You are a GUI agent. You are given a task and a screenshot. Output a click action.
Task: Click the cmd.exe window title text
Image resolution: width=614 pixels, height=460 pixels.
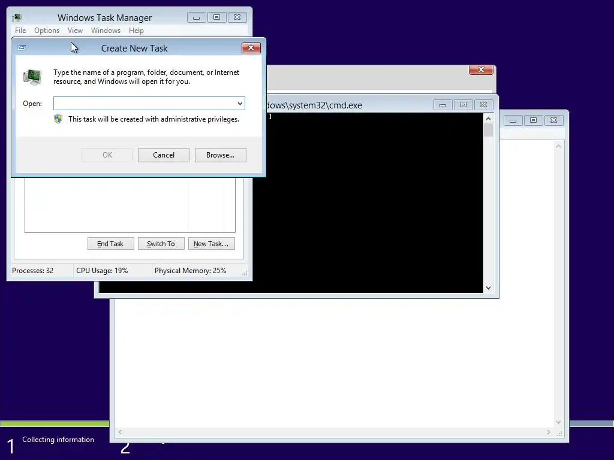pyautogui.click(x=314, y=105)
